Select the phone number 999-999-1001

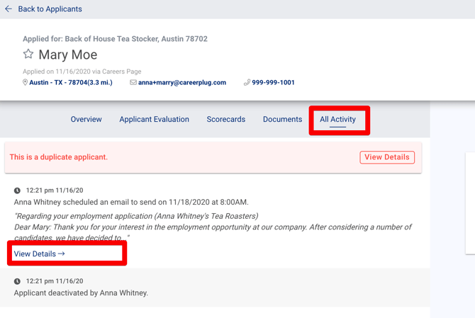coord(273,83)
